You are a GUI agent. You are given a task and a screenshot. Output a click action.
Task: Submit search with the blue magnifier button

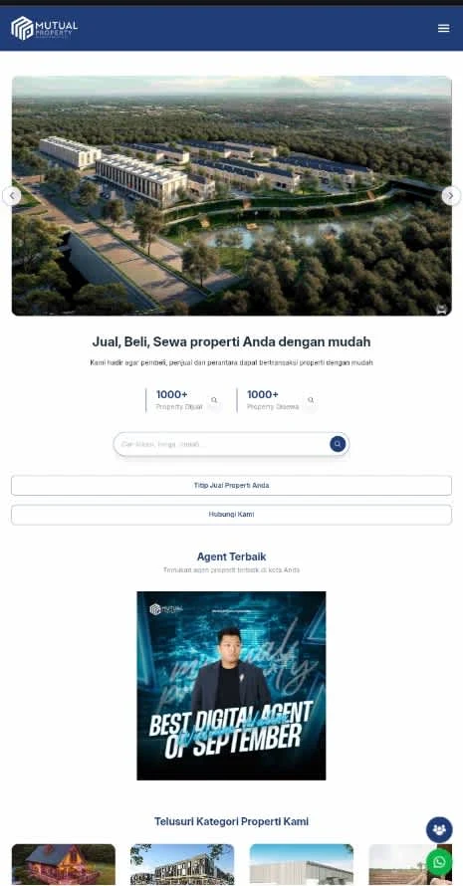point(338,444)
